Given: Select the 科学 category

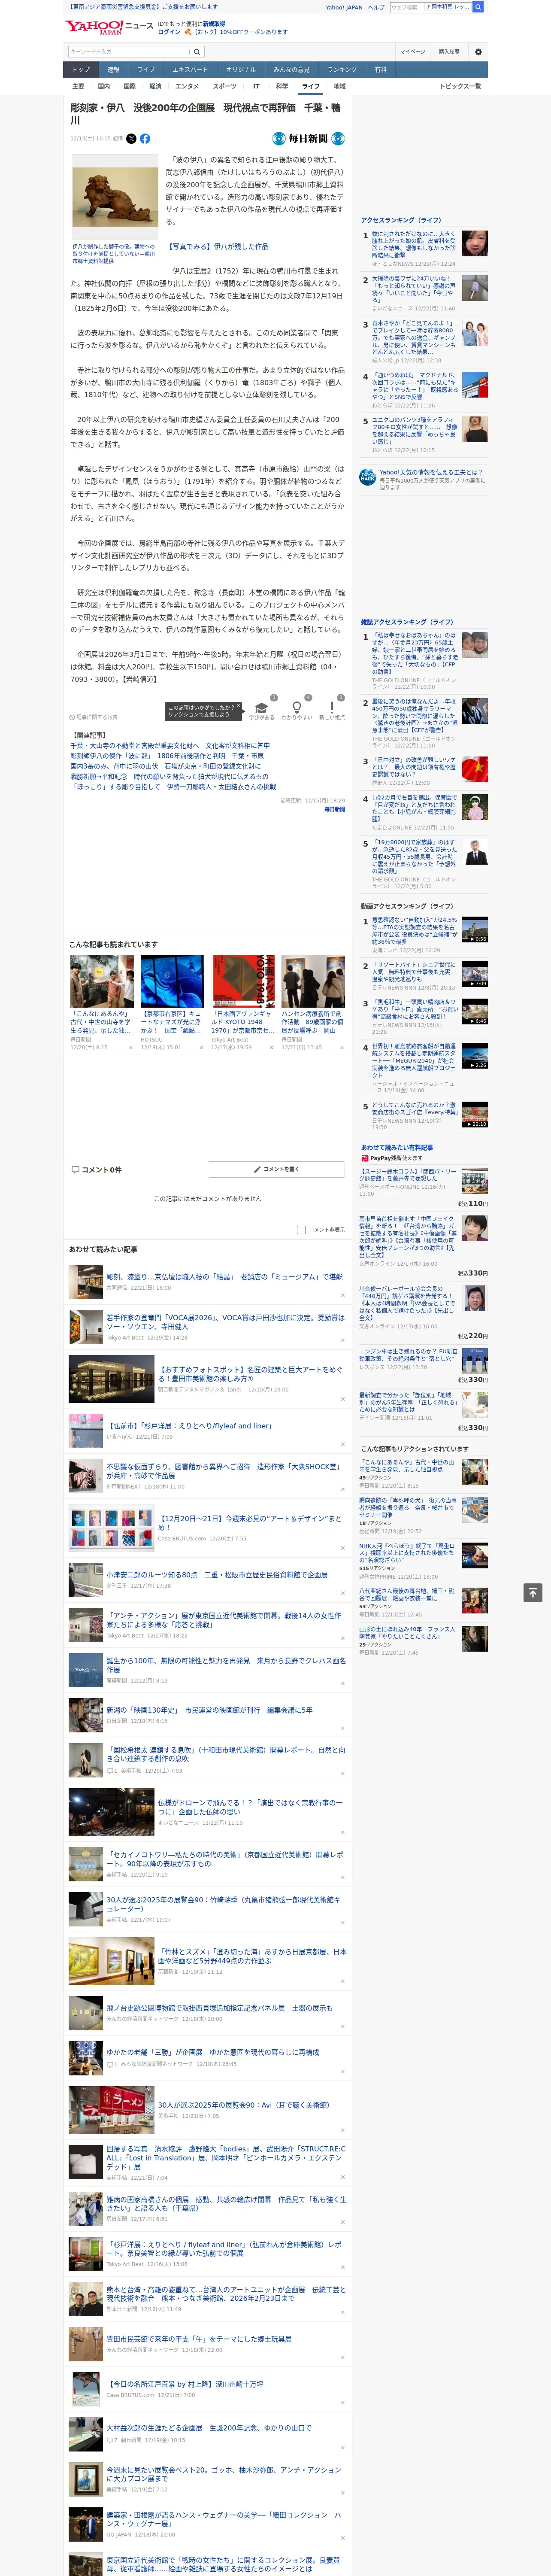Looking at the screenshot, I should 282,86.
